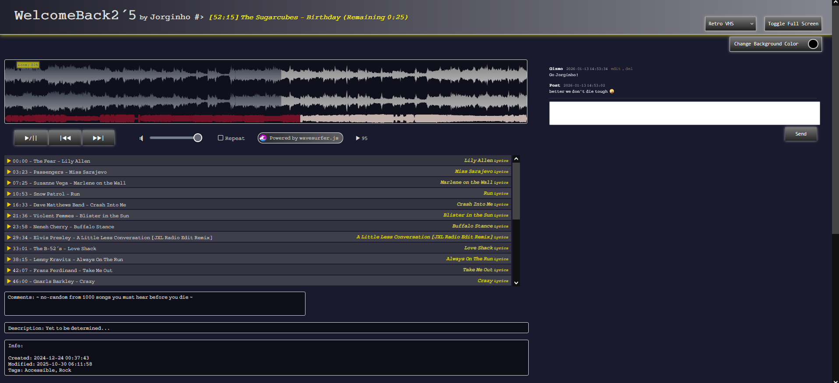839x383 pixels.
Task: Toggle Full Screen mode
Action: tap(793, 24)
